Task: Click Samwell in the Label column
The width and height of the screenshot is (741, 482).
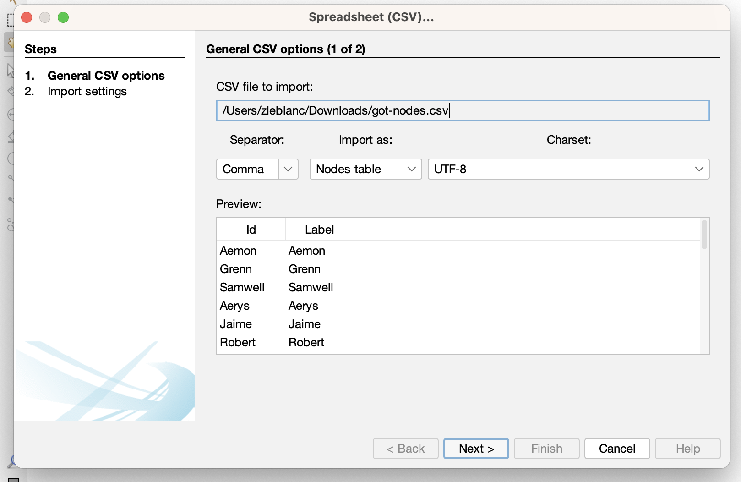Action: 311,288
